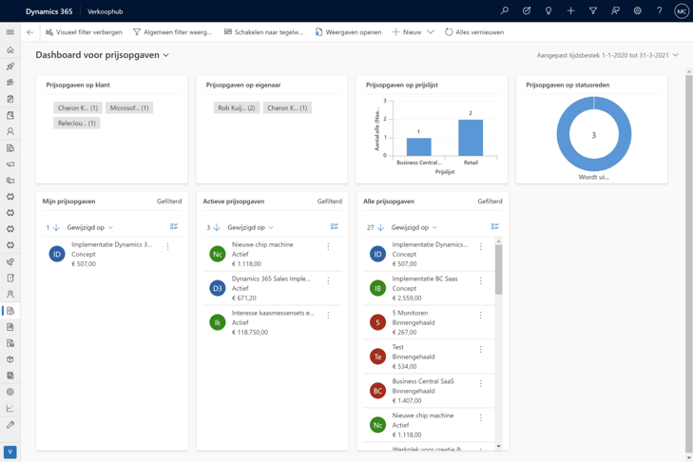Open the wrench icon in left sidebar

pyautogui.click(x=10, y=424)
